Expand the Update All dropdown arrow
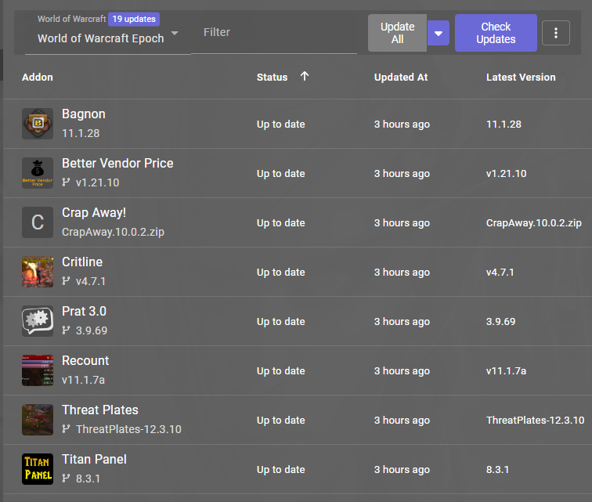Image resolution: width=592 pixels, height=502 pixels. (439, 33)
